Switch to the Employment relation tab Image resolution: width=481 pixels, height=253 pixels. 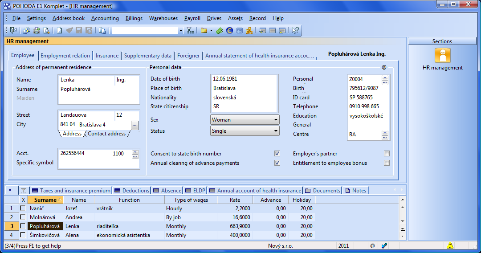tap(65, 56)
